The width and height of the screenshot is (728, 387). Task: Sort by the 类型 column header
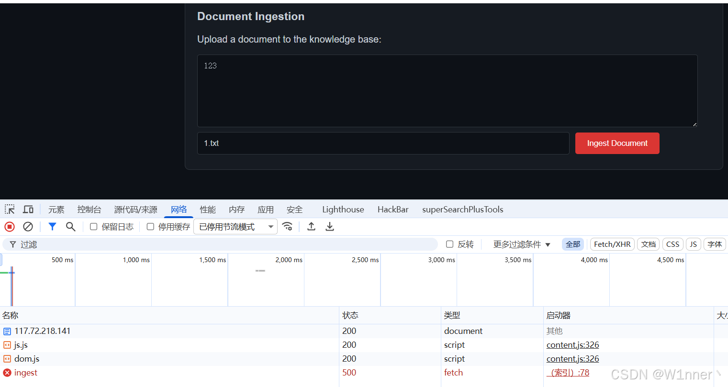(x=492, y=315)
